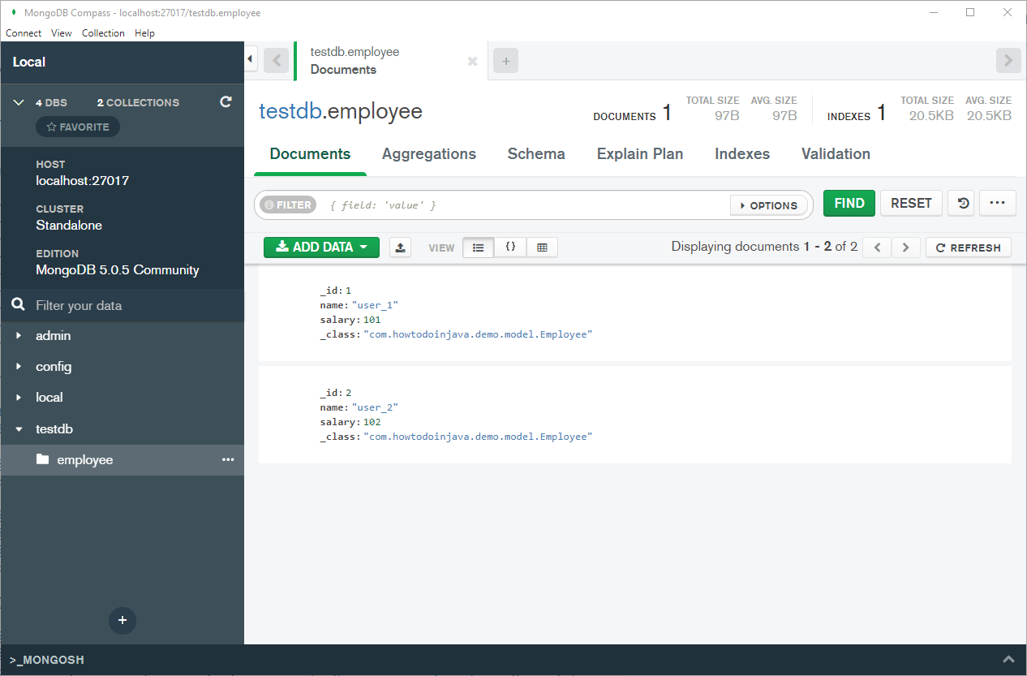This screenshot has width=1027, height=676.
Task: Click the RESET button
Action: pyautogui.click(x=912, y=204)
